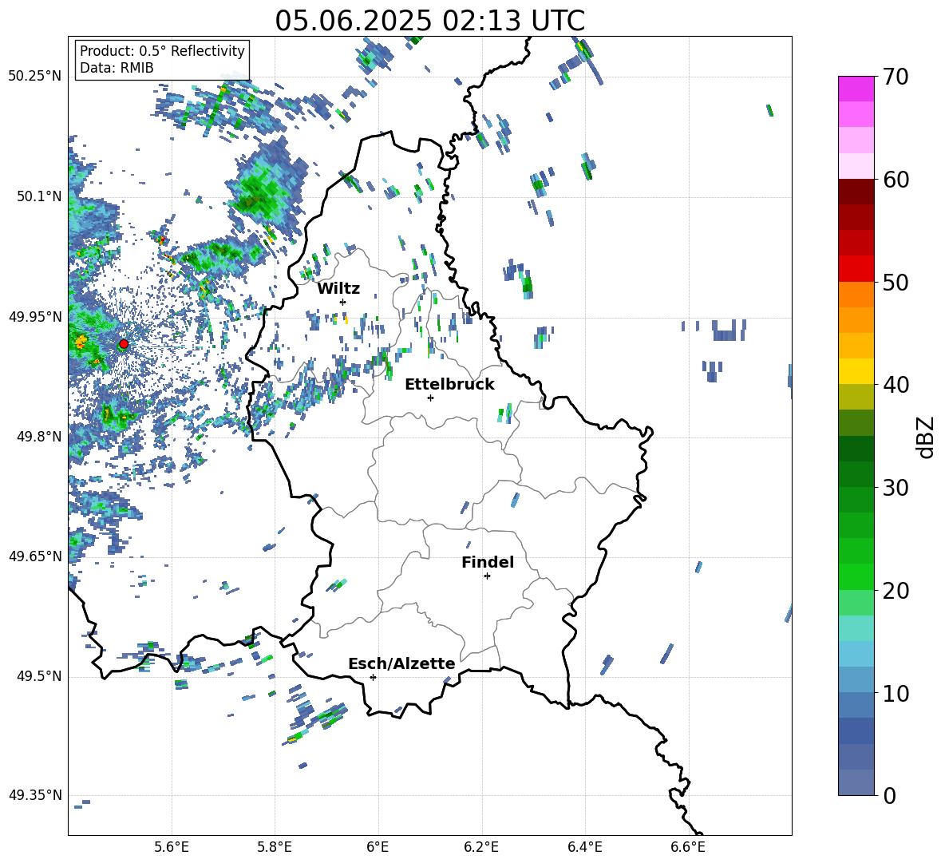Click the '10' colorbar tick label

click(x=896, y=694)
